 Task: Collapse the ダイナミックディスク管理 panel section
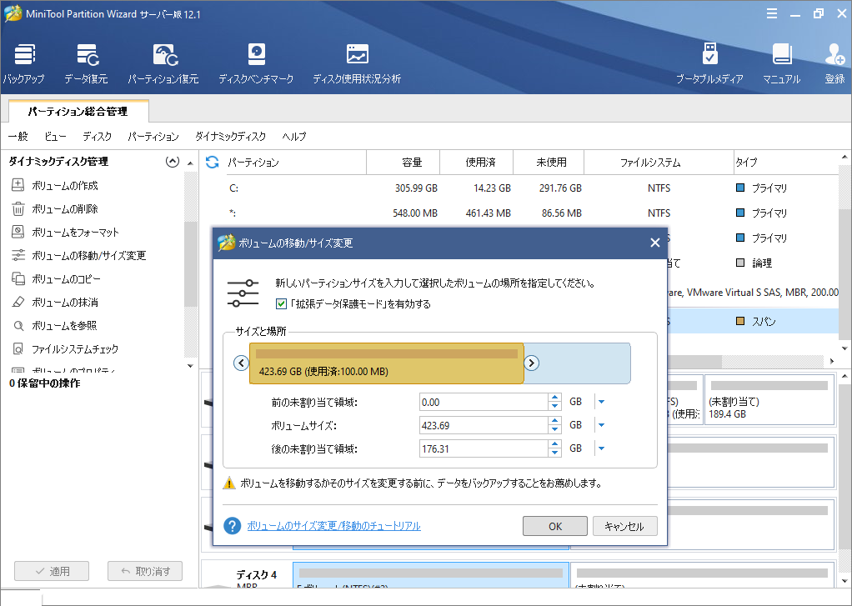click(x=173, y=162)
